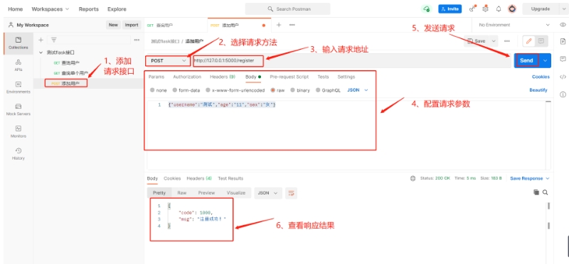Toggle the response line wrap icon
Image resolution: width=569 pixels, height=264 pixels.
pyautogui.click(x=291, y=193)
